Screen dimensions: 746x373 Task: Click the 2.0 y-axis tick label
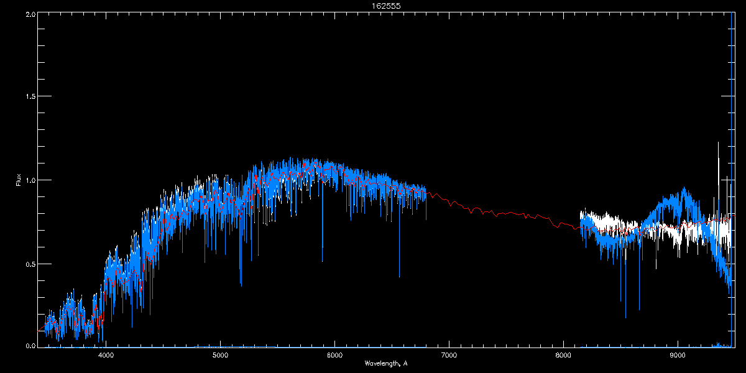30,13
